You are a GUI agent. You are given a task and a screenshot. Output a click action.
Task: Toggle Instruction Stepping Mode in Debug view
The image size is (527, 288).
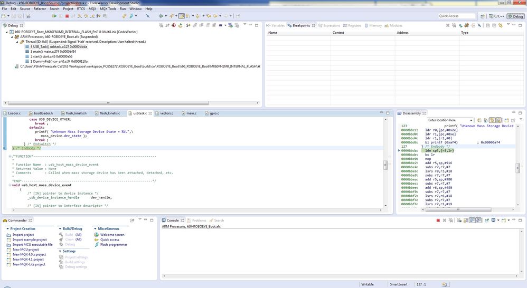(x=188, y=25)
